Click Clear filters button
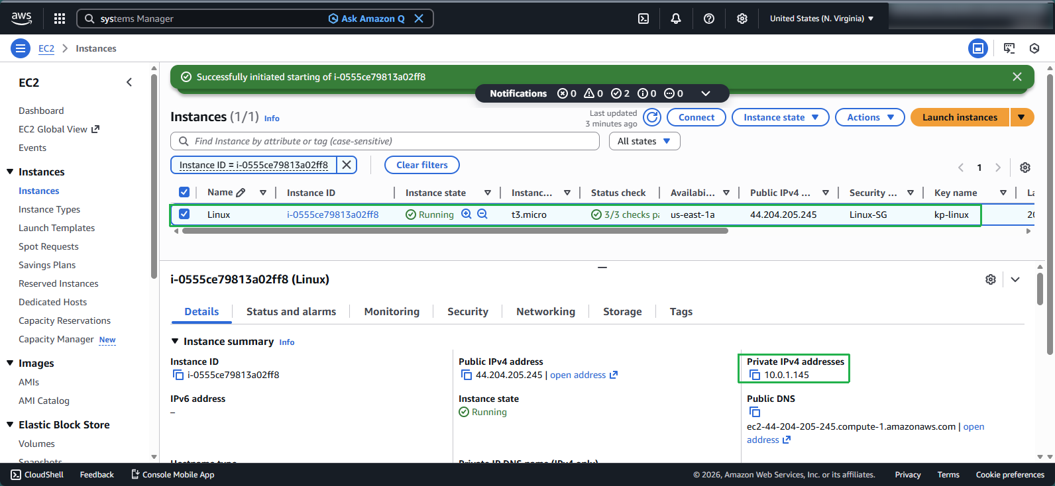The width and height of the screenshot is (1055, 486). coord(422,165)
